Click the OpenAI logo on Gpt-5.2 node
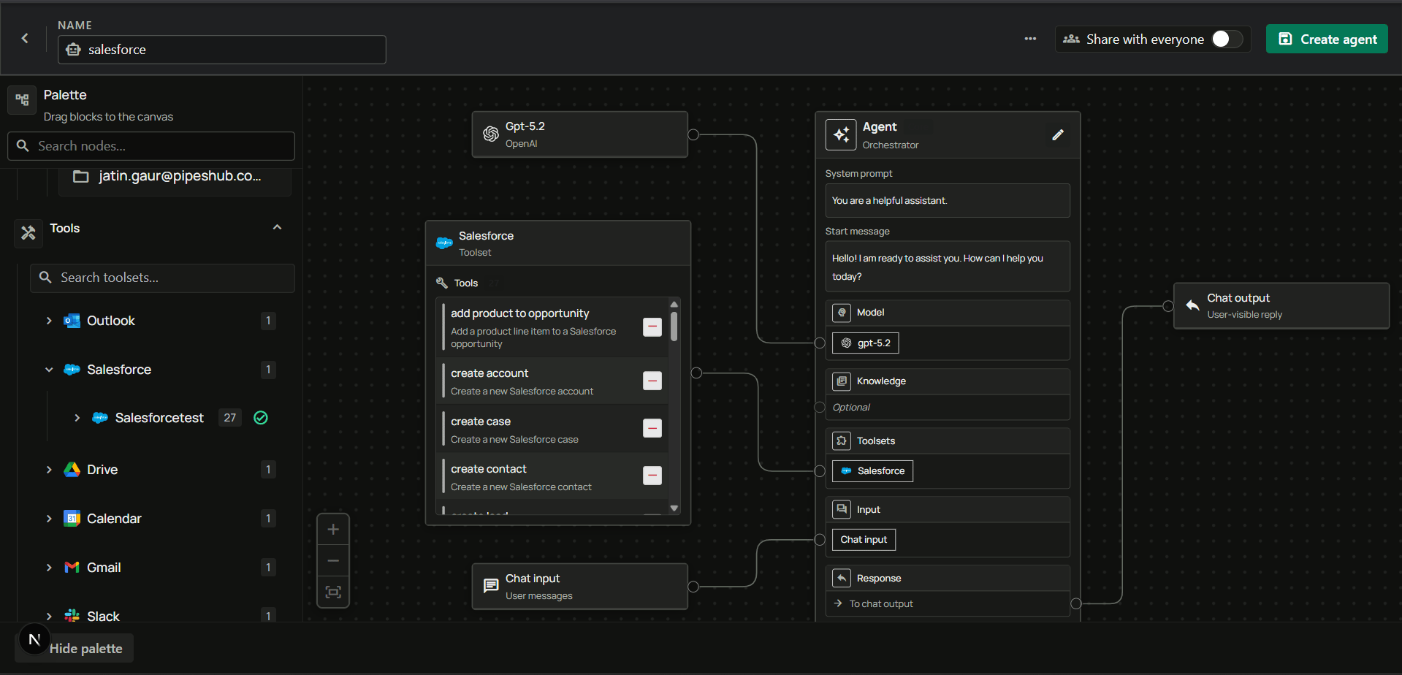Screen dimensions: 1402x675 click(491, 134)
